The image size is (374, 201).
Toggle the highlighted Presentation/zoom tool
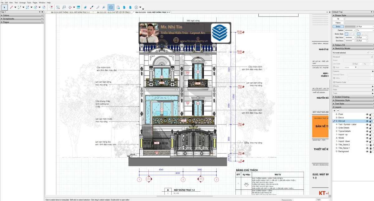tap(111, 7)
